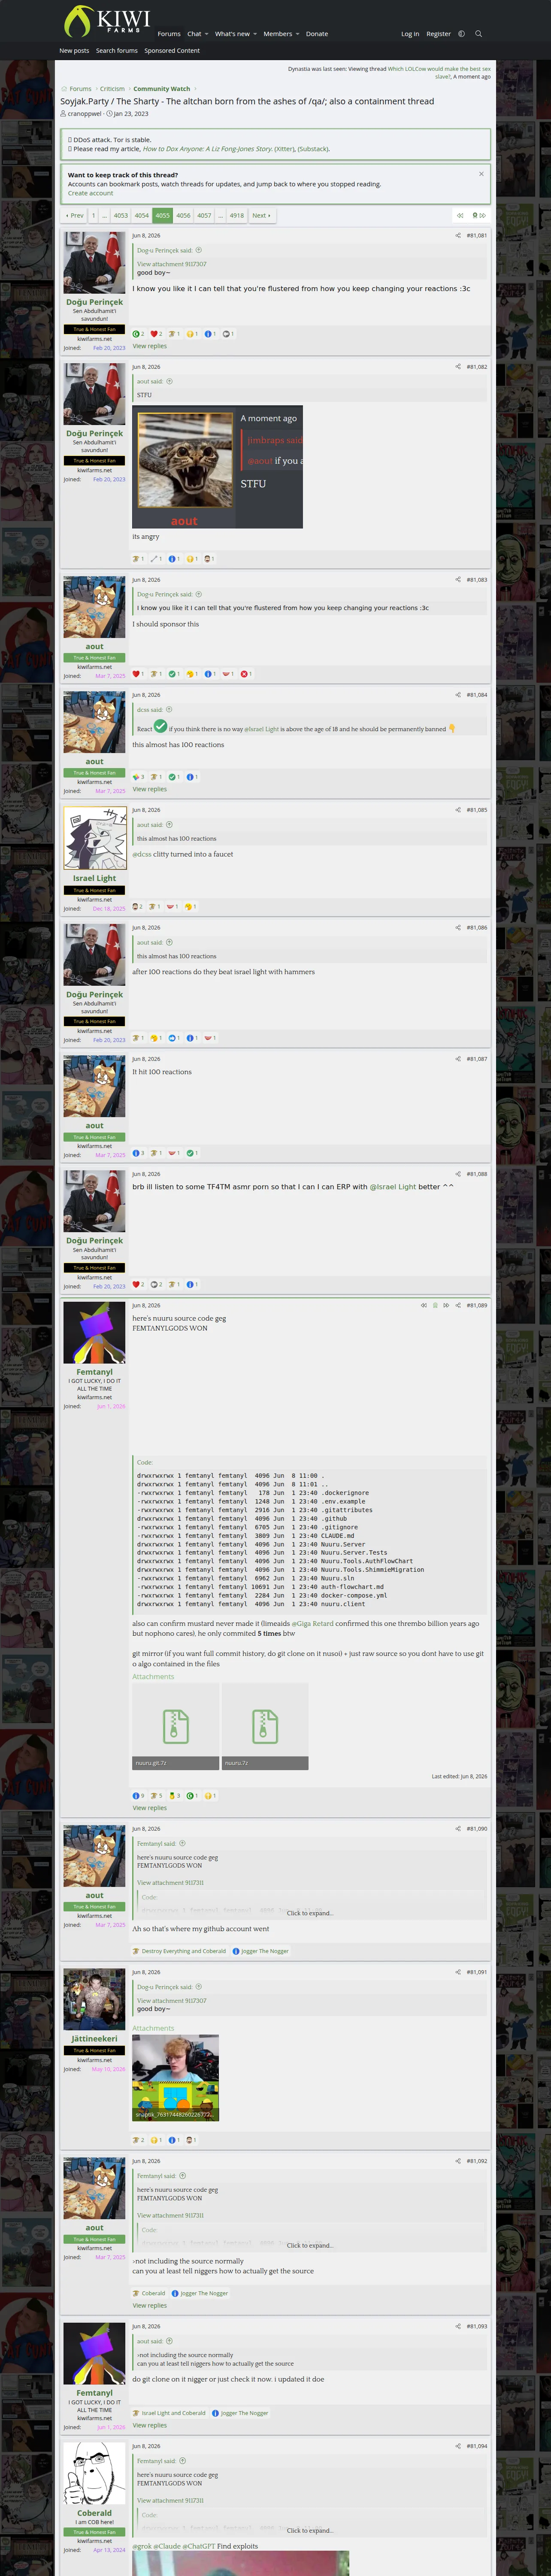Open the page-jump ellipsis before page 4918
551x2576 pixels.
click(221, 215)
